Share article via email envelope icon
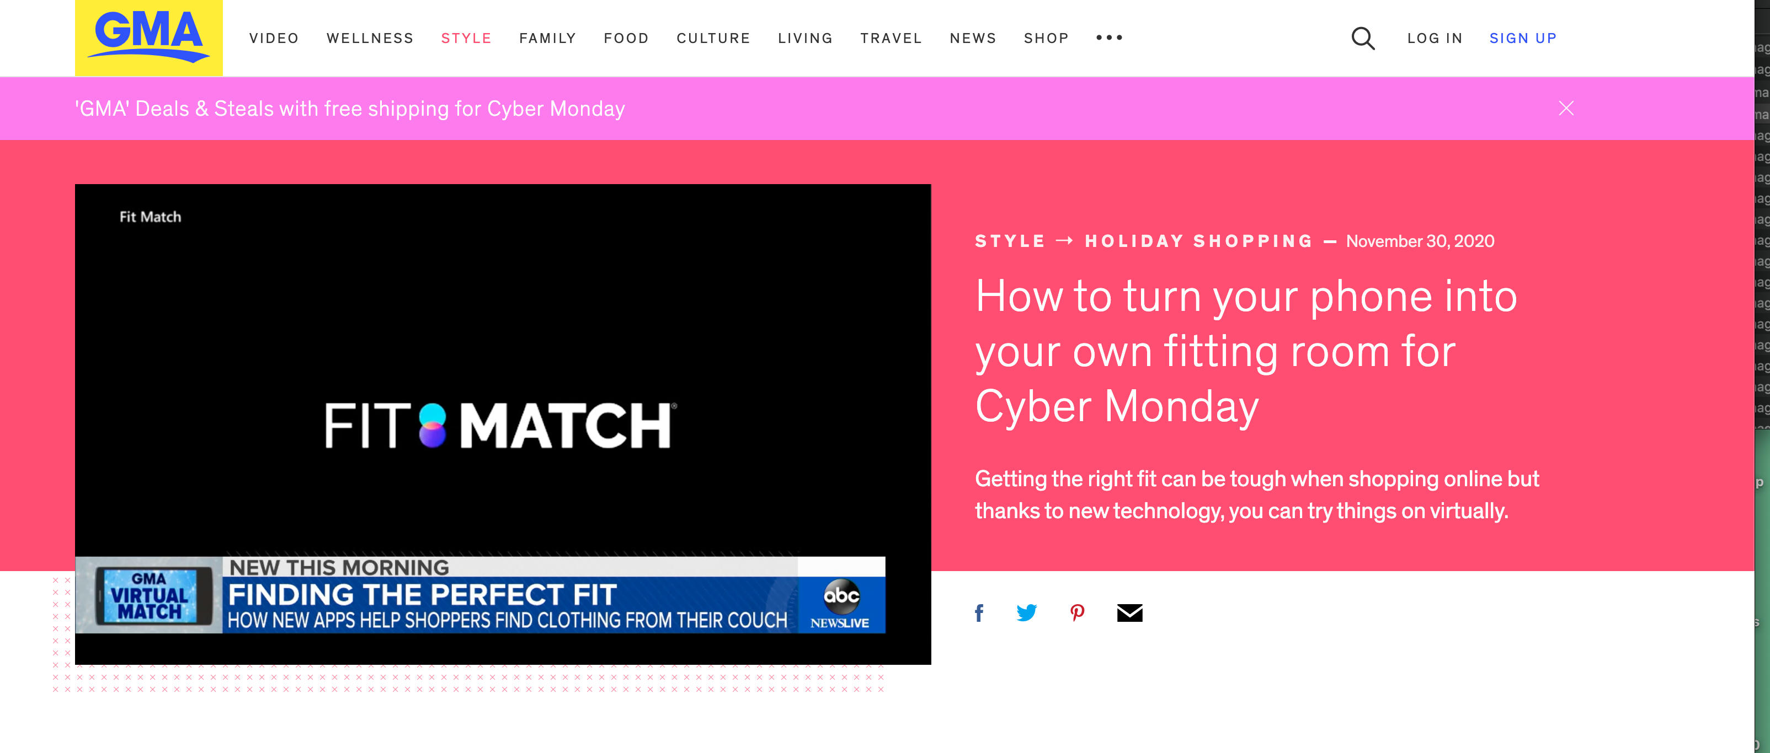1770x753 pixels. (1129, 612)
